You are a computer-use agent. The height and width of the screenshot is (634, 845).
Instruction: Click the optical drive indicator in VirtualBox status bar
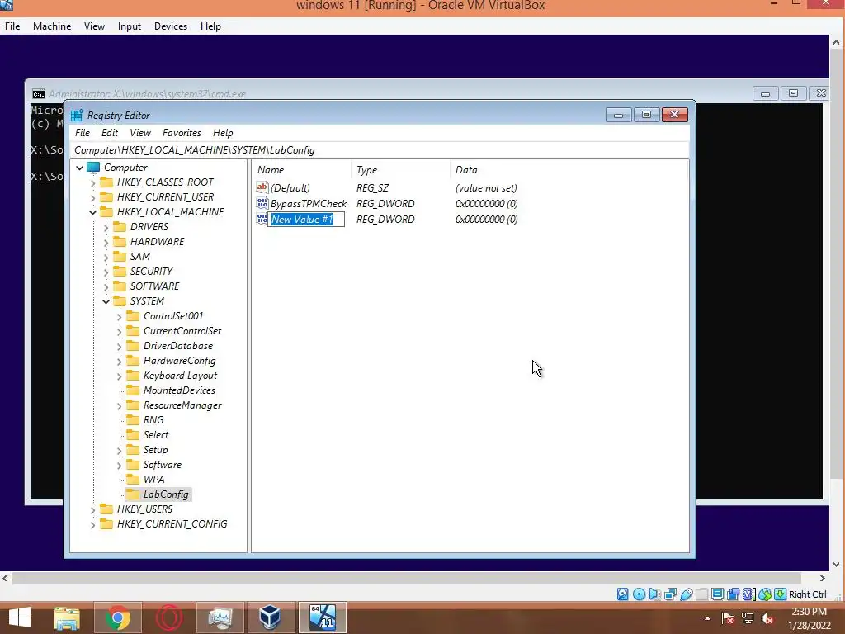(639, 594)
